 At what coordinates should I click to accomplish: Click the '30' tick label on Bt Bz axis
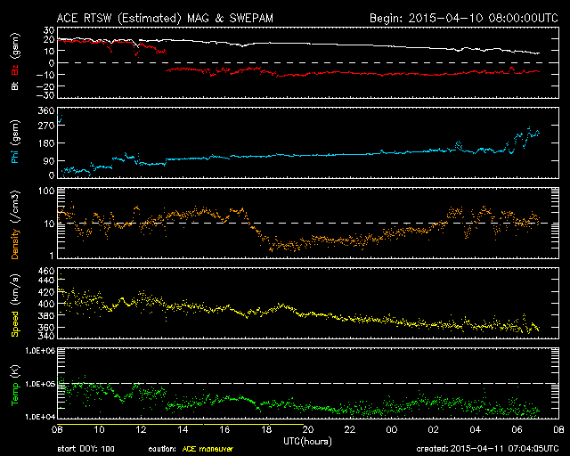49,30
